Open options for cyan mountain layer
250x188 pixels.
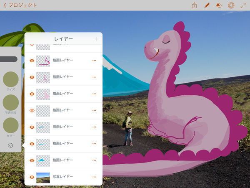(94, 160)
